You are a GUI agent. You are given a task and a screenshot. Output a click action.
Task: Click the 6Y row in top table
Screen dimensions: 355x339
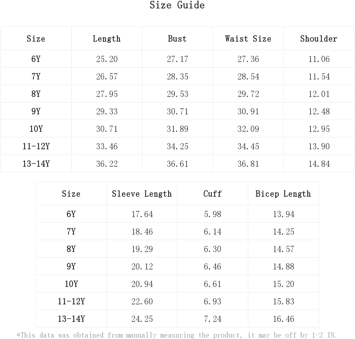point(177,59)
